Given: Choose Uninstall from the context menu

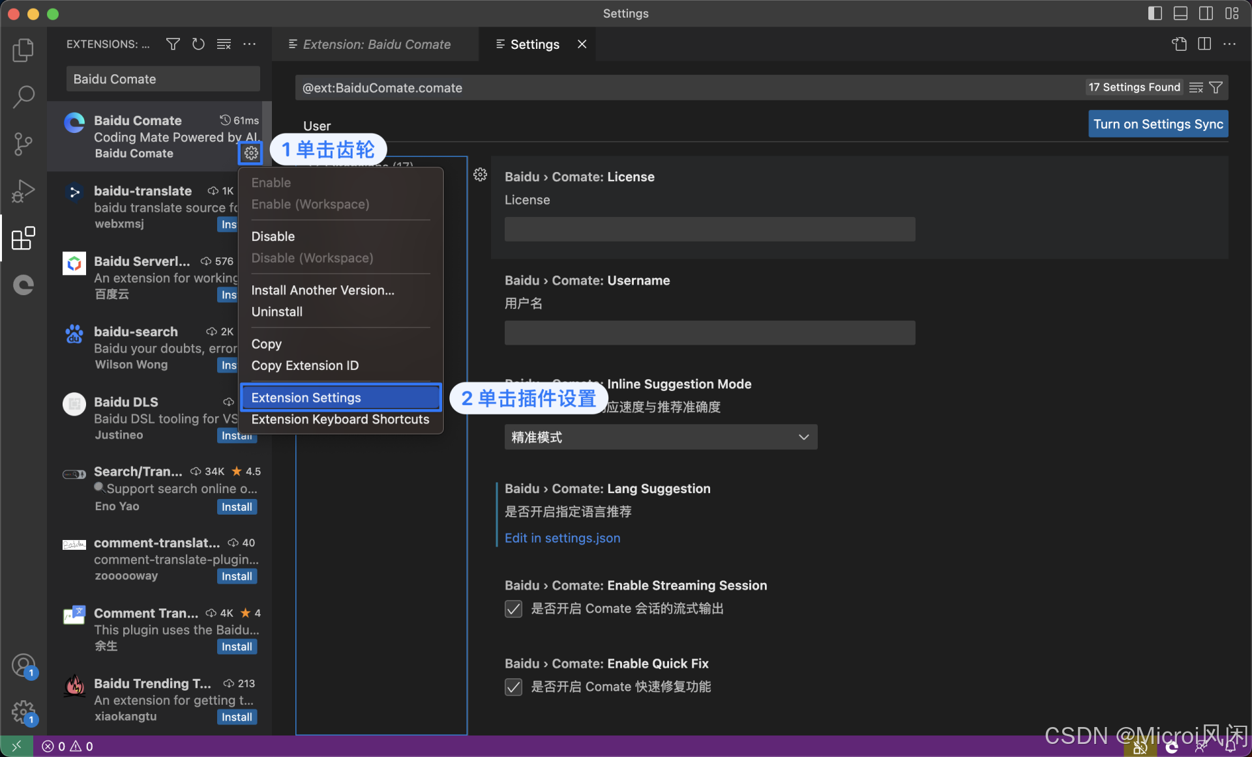Looking at the screenshot, I should click(x=276, y=312).
